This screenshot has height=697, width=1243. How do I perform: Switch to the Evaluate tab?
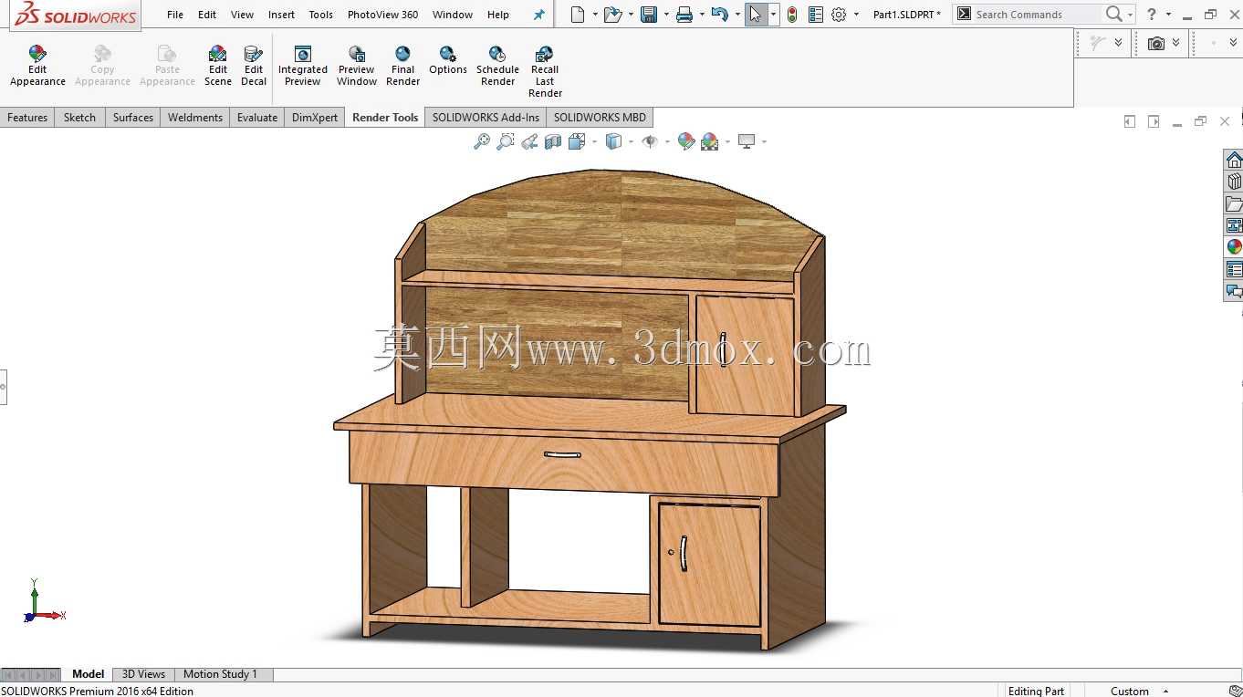coord(257,118)
